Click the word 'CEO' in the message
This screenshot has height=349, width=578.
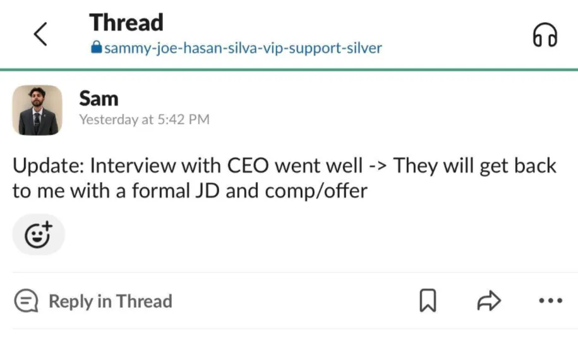tap(248, 165)
